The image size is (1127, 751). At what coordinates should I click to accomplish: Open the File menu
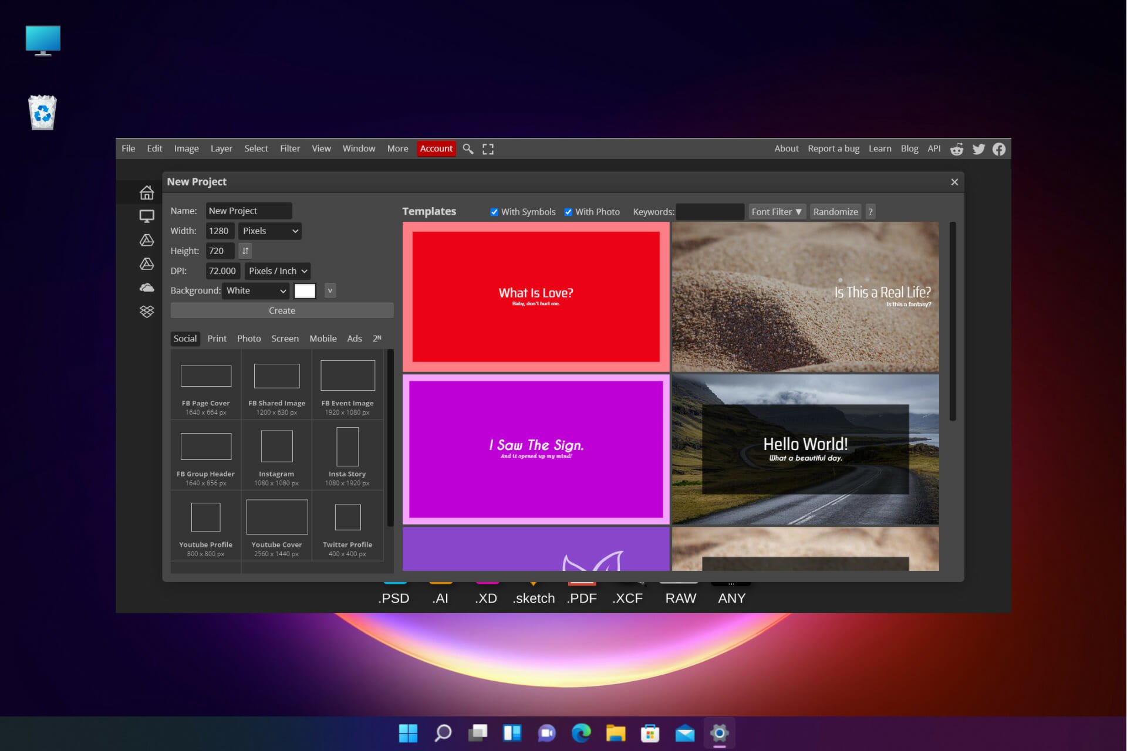[129, 149]
